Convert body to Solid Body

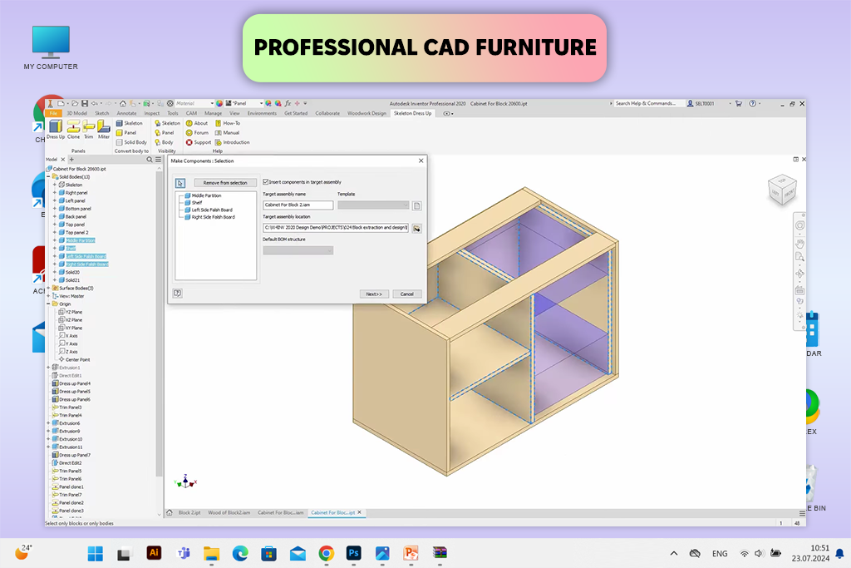131,142
